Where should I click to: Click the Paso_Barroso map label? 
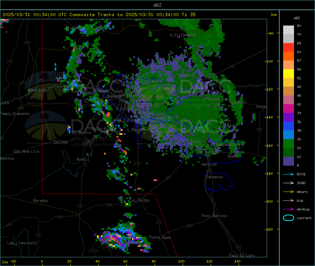click(x=214, y=216)
